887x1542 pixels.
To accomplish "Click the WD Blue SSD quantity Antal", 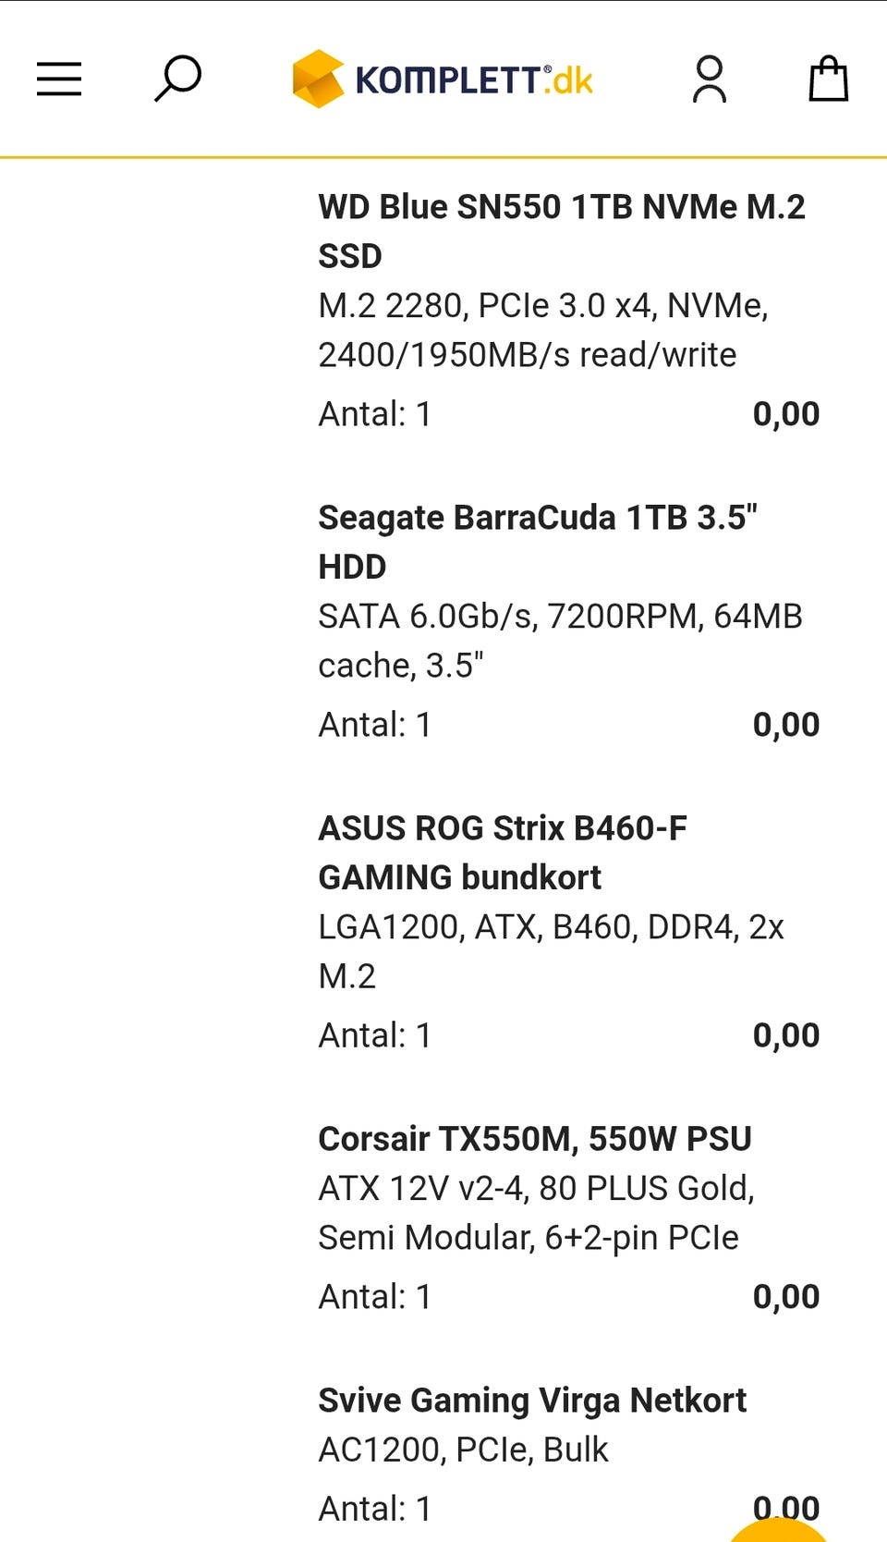I will pos(374,414).
